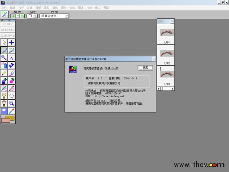This screenshot has height=172, width=229.
Task: Click the 还原所有 restore-all button
Action: pos(8,36)
